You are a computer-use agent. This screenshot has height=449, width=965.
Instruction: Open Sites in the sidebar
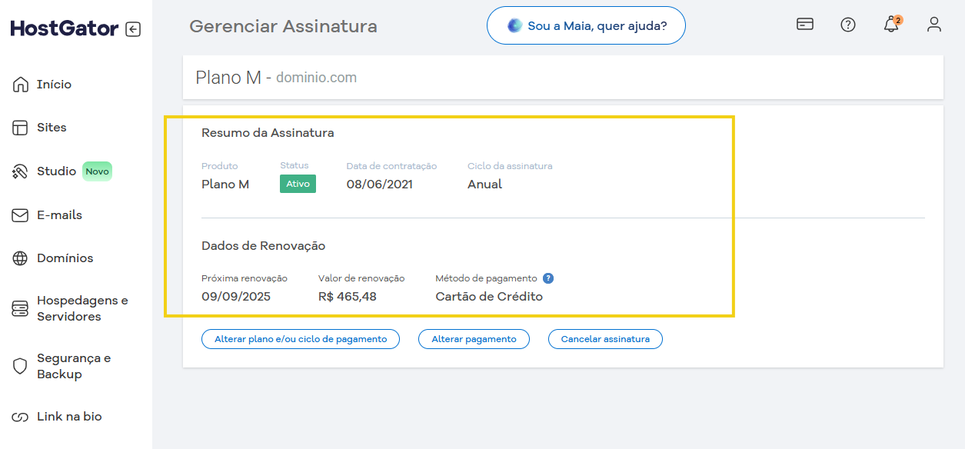pos(52,128)
